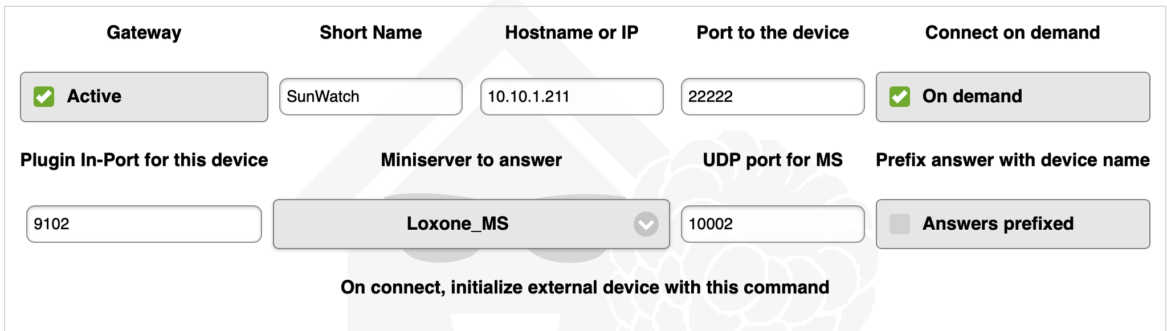The width and height of the screenshot is (1167, 331).
Task: Toggle the green On demand checkmark
Action: point(900,97)
